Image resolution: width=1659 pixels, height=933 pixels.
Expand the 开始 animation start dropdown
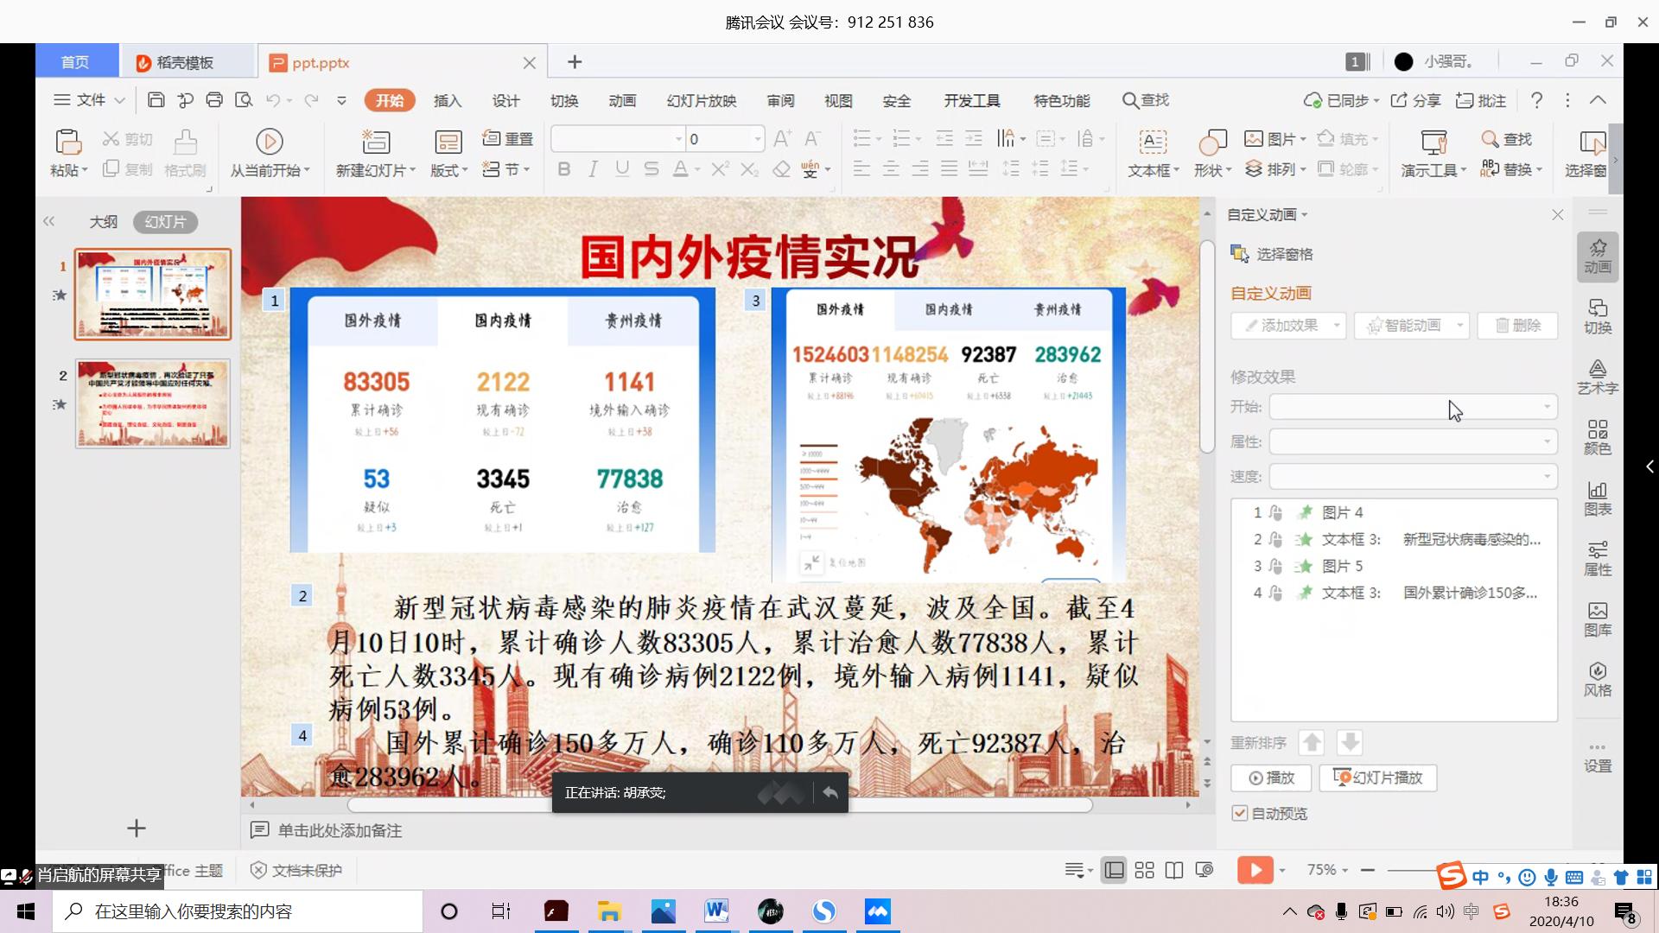pyautogui.click(x=1414, y=407)
